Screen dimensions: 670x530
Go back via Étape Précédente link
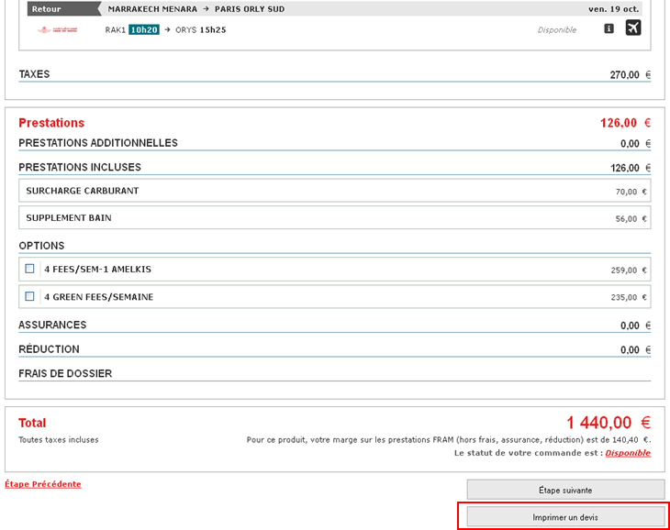43,484
